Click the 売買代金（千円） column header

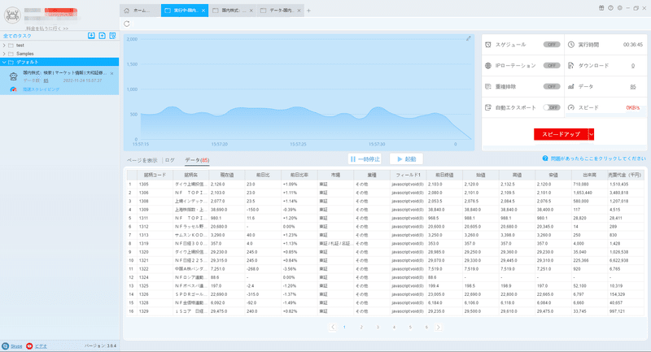click(x=625, y=175)
